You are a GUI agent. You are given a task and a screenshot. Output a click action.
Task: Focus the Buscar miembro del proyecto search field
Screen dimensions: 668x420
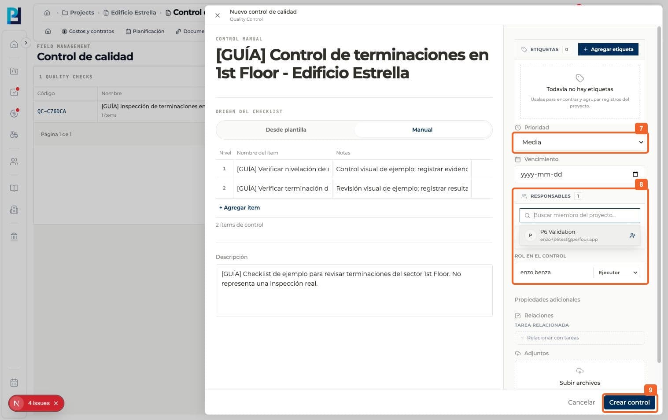579,215
